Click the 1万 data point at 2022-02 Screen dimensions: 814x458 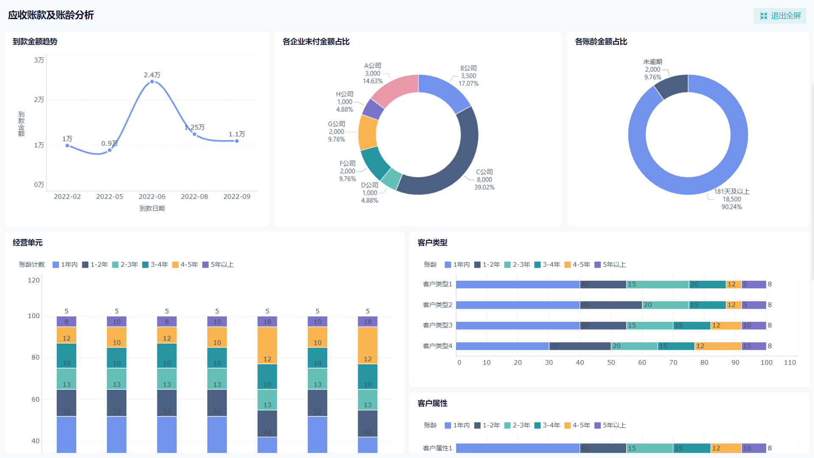click(x=67, y=145)
